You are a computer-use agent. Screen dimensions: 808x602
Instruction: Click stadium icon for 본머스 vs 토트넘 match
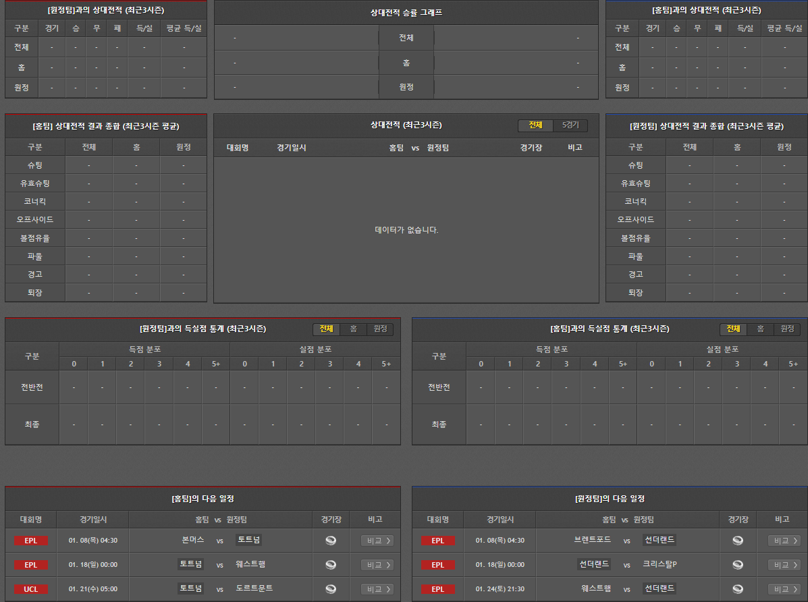click(x=331, y=540)
